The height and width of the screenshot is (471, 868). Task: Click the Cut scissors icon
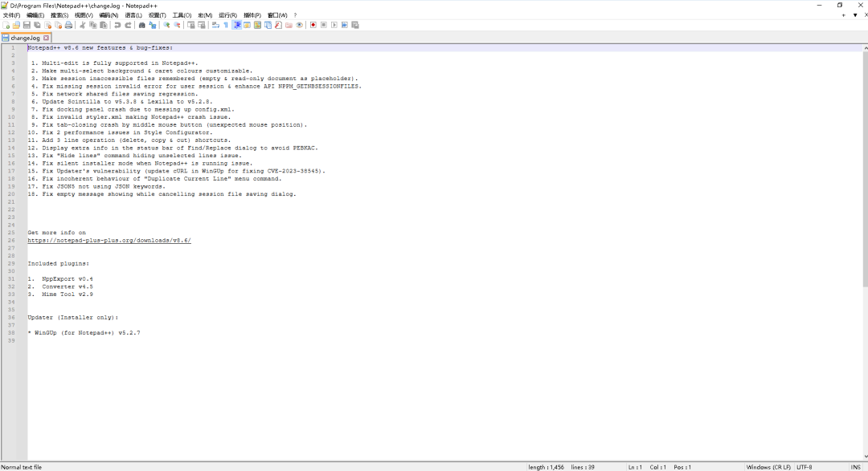pyautogui.click(x=82, y=25)
